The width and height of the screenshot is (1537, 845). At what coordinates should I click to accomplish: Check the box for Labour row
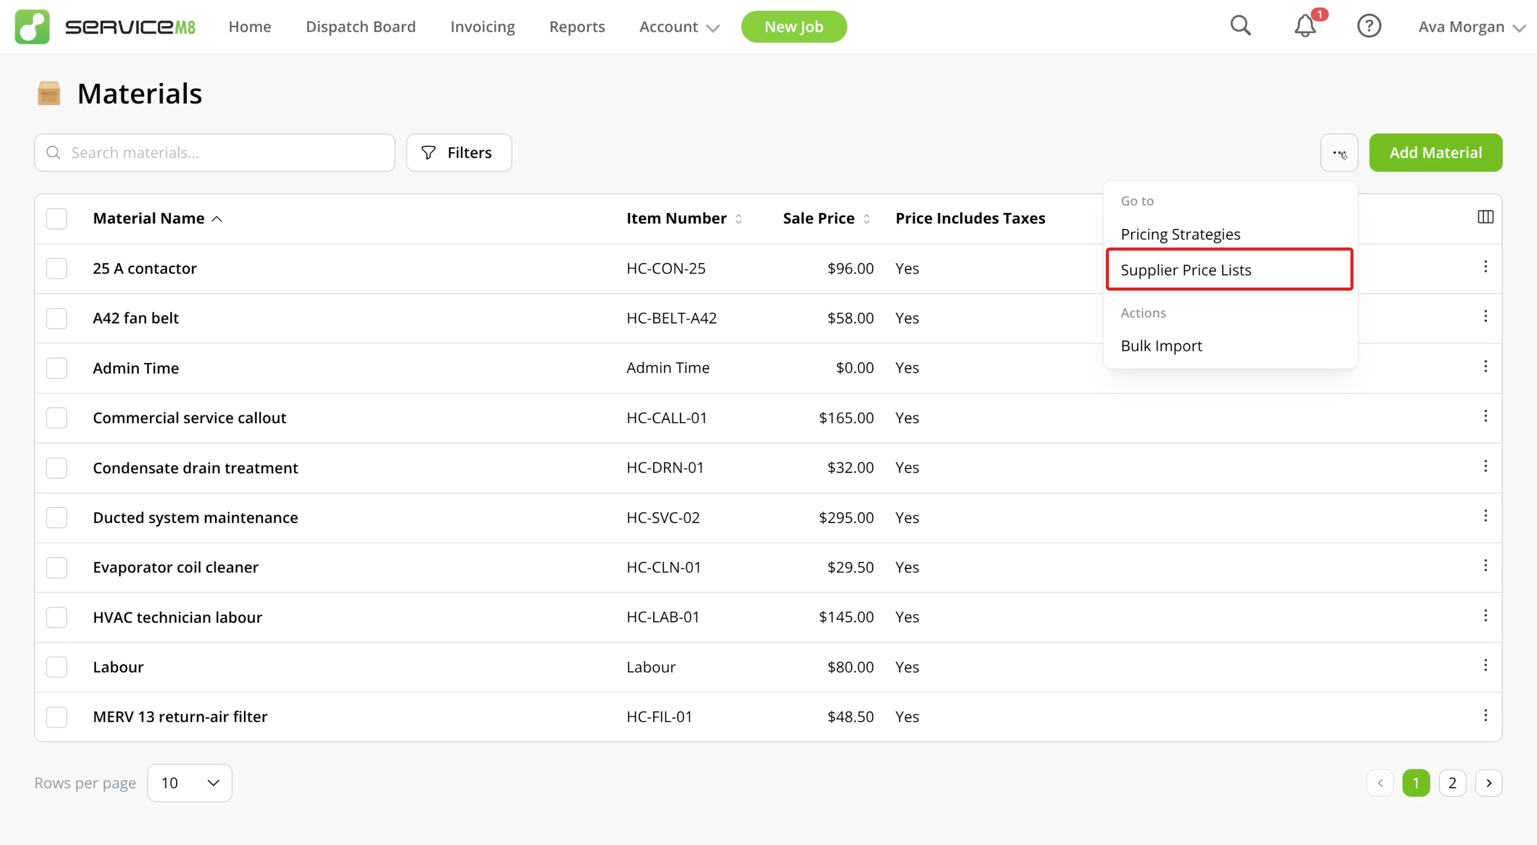point(56,667)
